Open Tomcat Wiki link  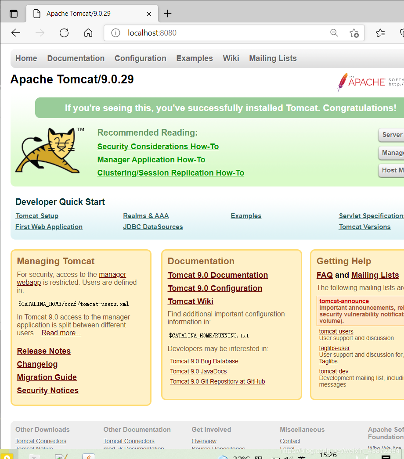coord(191,301)
